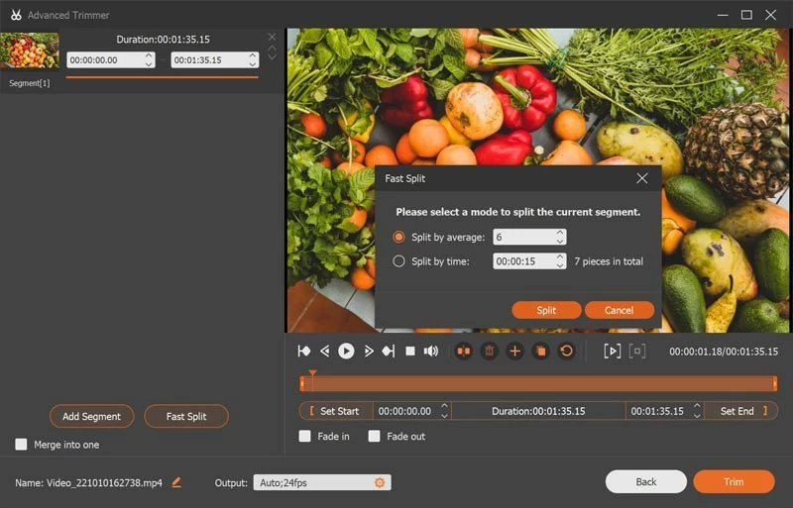Screen dimensions: 793x508
Task: Click the Advanced Trimmer app logo
Action: coord(16,15)
